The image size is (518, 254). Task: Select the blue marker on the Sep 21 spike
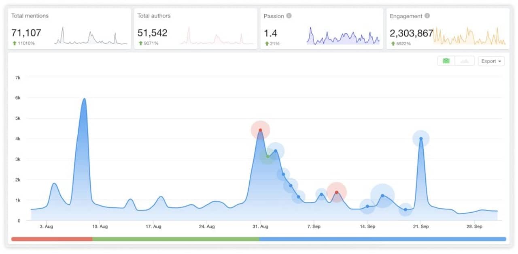click(x=421, y=138)
